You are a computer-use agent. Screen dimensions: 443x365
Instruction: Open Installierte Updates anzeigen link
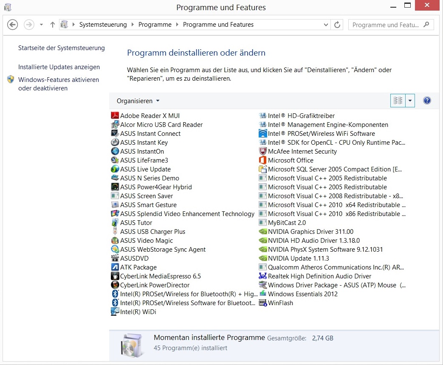(59, 67)
